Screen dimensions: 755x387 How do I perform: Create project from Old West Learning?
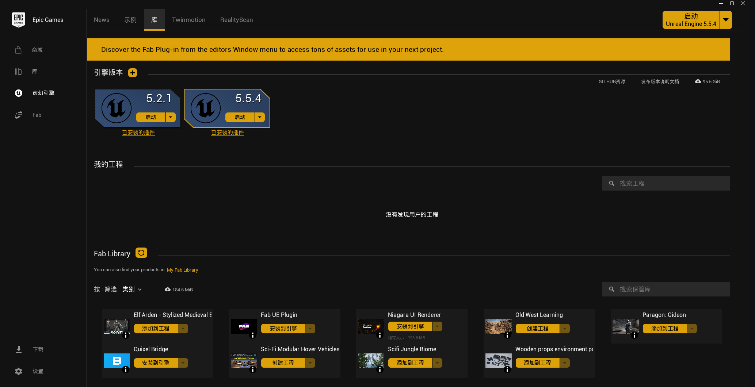tap(538, 329)
